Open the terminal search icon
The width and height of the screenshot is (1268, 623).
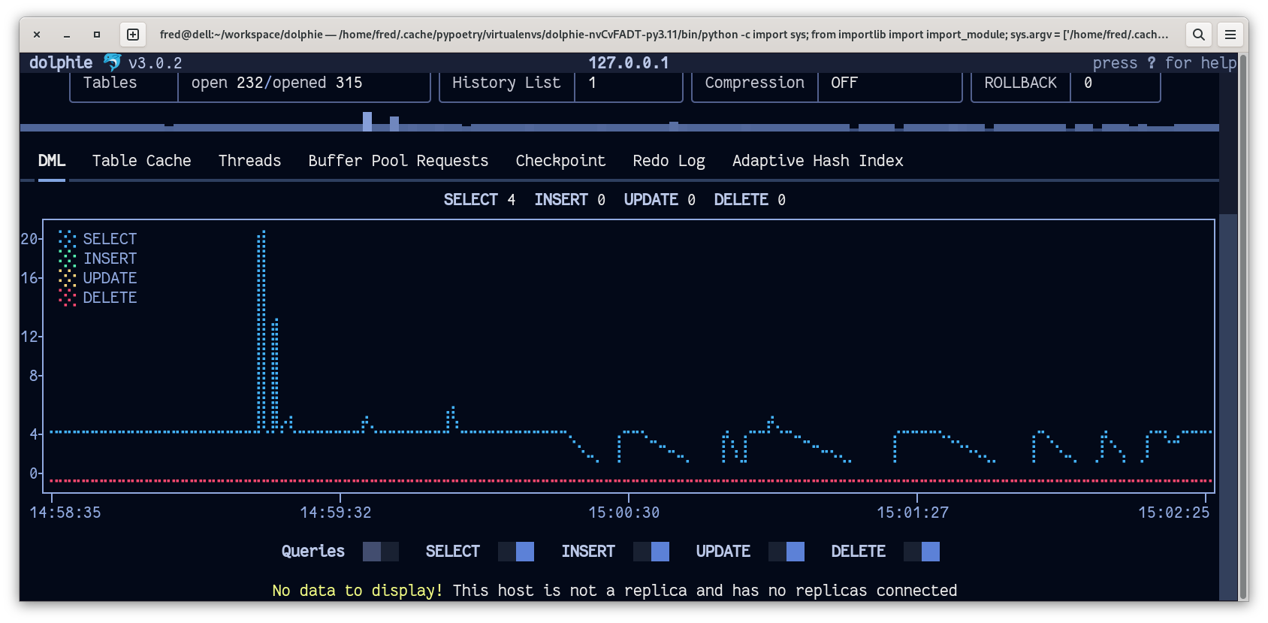pos(1198,35)
